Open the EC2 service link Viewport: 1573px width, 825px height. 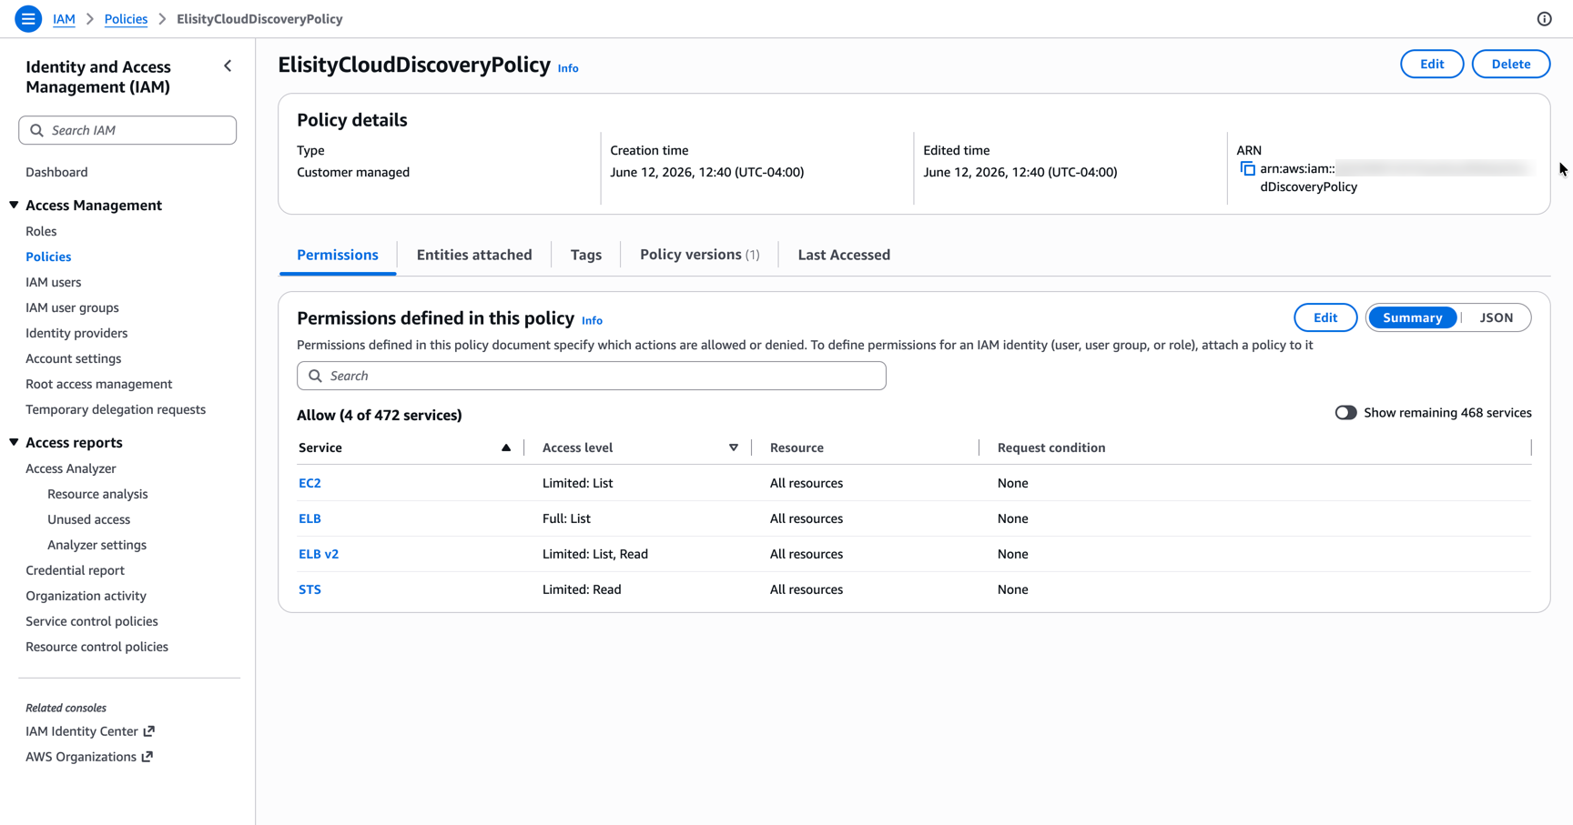(x=310, y=483)
